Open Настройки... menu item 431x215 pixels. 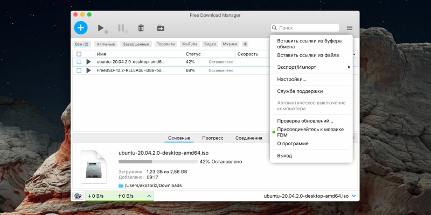(311, 80)
